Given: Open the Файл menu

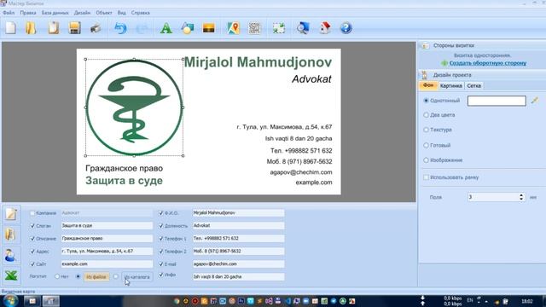Looking at the screenshot, I should coord(9,13).
